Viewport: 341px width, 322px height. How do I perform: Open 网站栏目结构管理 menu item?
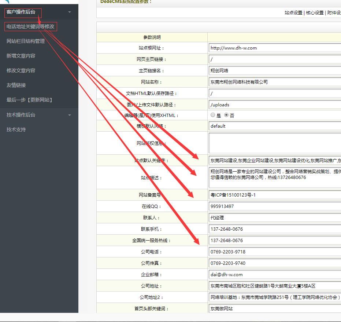pyautogui.click(x=26, y=41)
